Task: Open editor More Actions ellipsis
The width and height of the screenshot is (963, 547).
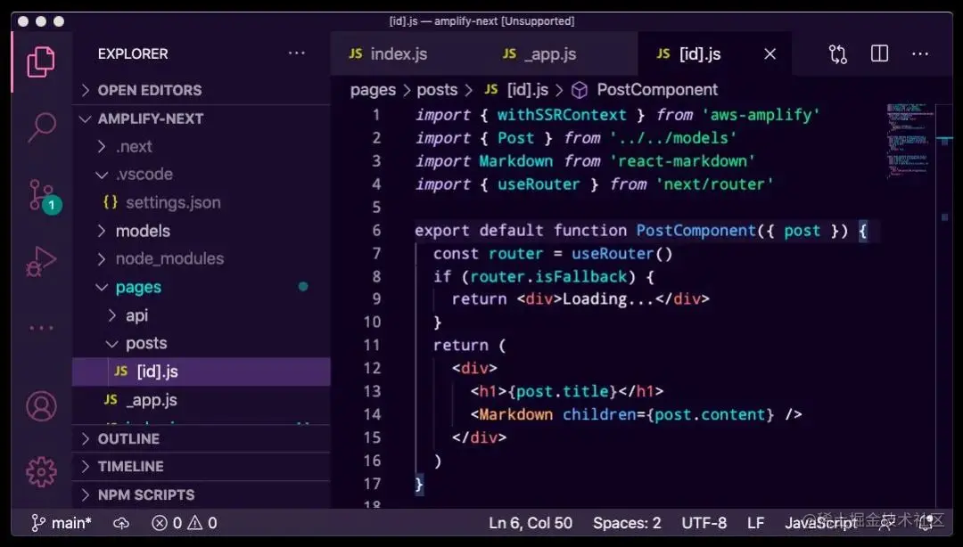Action: [x=920, y=54]
